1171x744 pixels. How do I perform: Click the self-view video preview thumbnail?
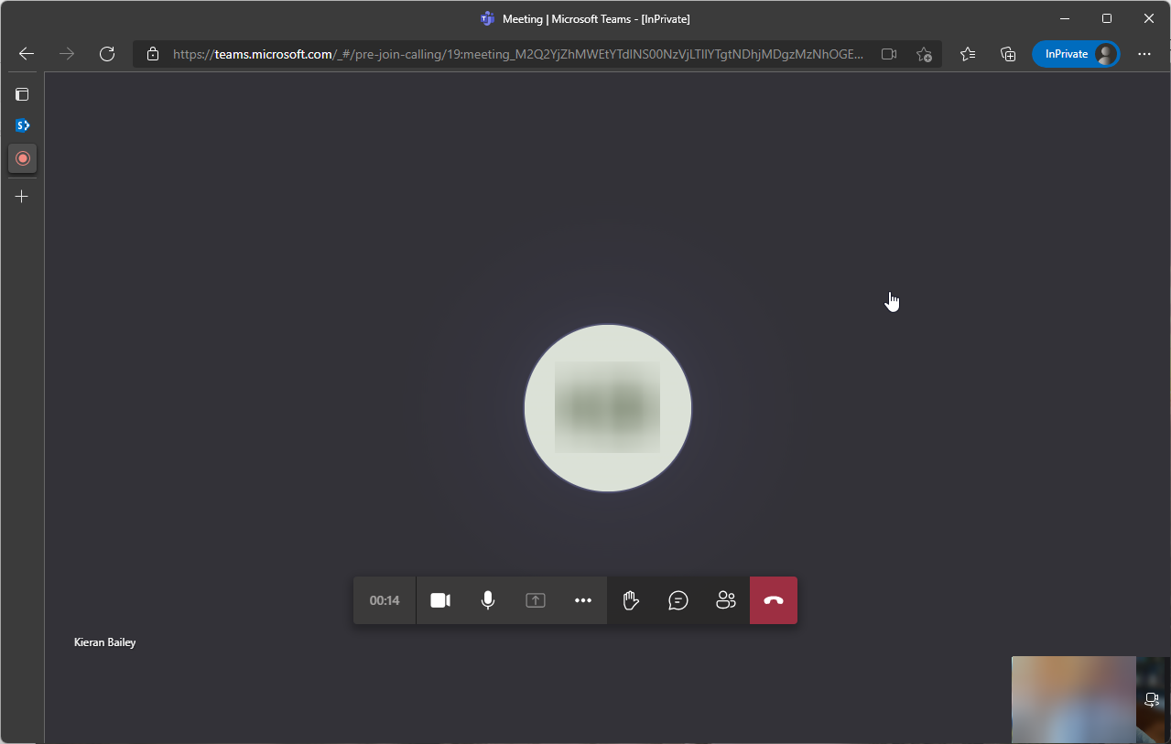pos(1073,700)
